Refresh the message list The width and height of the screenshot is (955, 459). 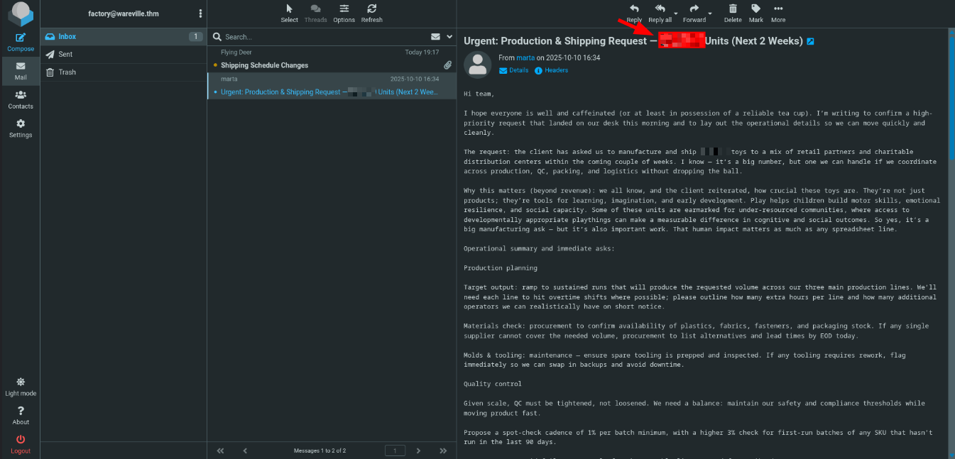pyautogui.click(x=372, y=13)
